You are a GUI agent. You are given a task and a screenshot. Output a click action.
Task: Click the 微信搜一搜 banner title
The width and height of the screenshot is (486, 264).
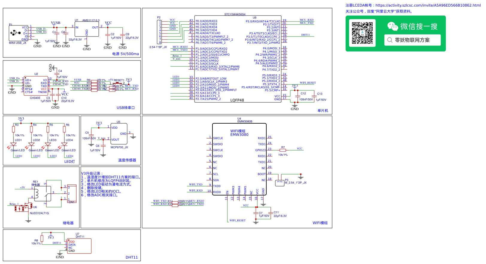coord(419,26)
